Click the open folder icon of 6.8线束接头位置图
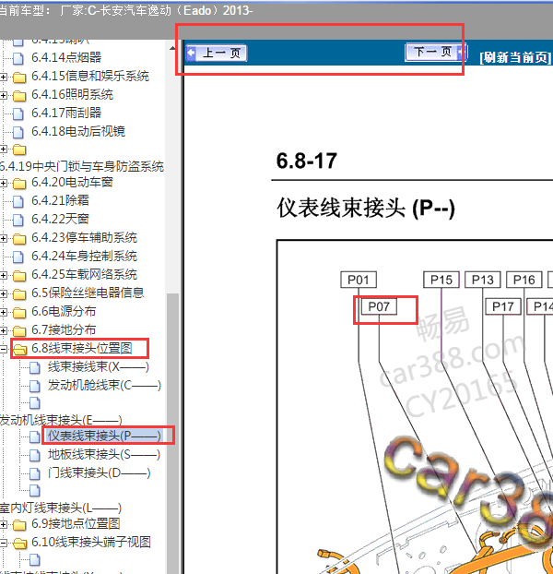 point(19,350)
